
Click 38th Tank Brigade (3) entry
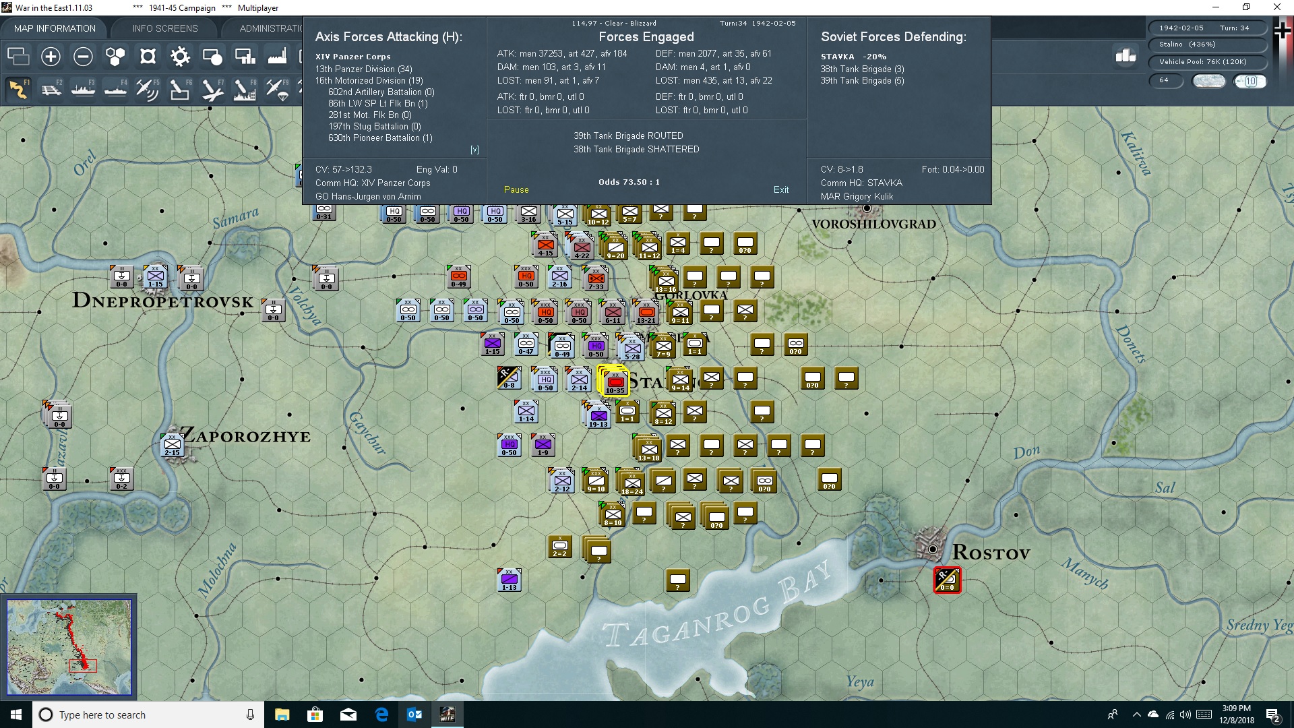(863, 69)
